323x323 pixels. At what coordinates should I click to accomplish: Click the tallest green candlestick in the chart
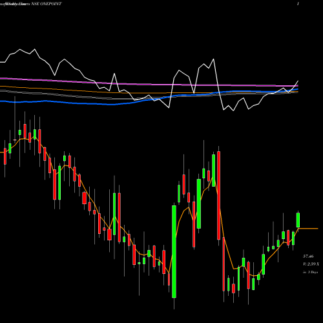point(174,251)
